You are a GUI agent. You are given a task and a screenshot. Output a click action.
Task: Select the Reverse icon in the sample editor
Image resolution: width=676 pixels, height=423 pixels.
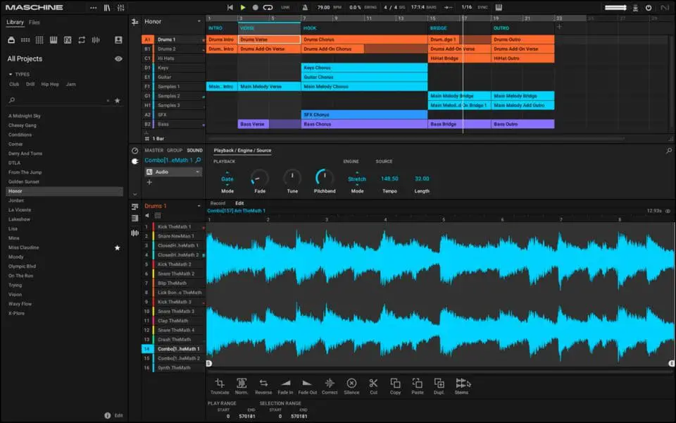263,383
